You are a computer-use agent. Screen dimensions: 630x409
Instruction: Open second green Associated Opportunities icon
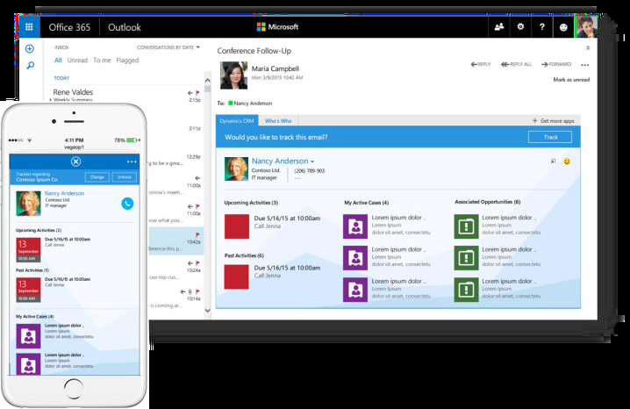coord(466,258)
